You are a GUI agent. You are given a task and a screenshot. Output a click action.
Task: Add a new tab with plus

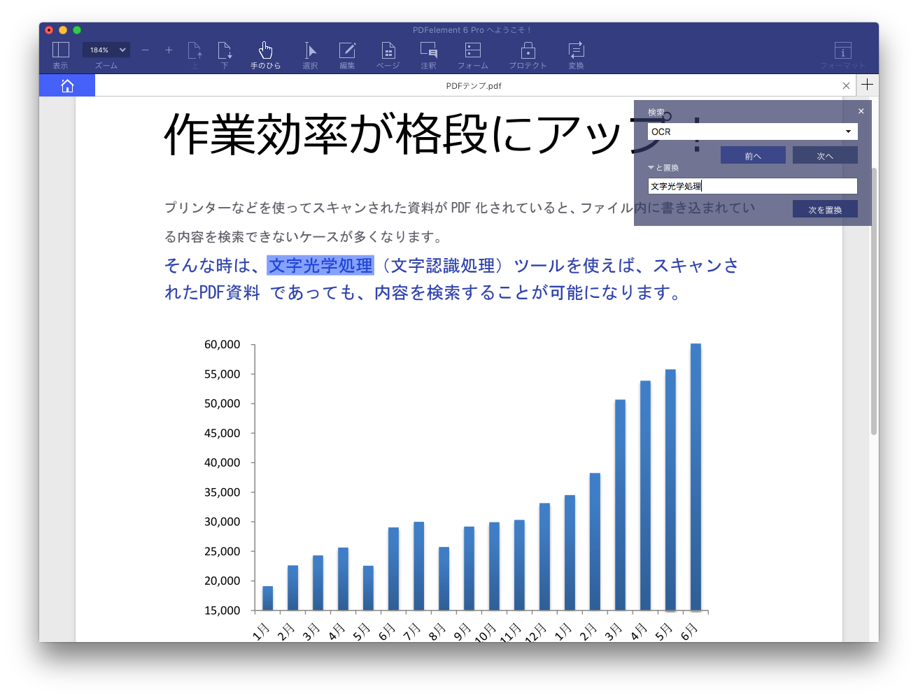pos(868,85)
